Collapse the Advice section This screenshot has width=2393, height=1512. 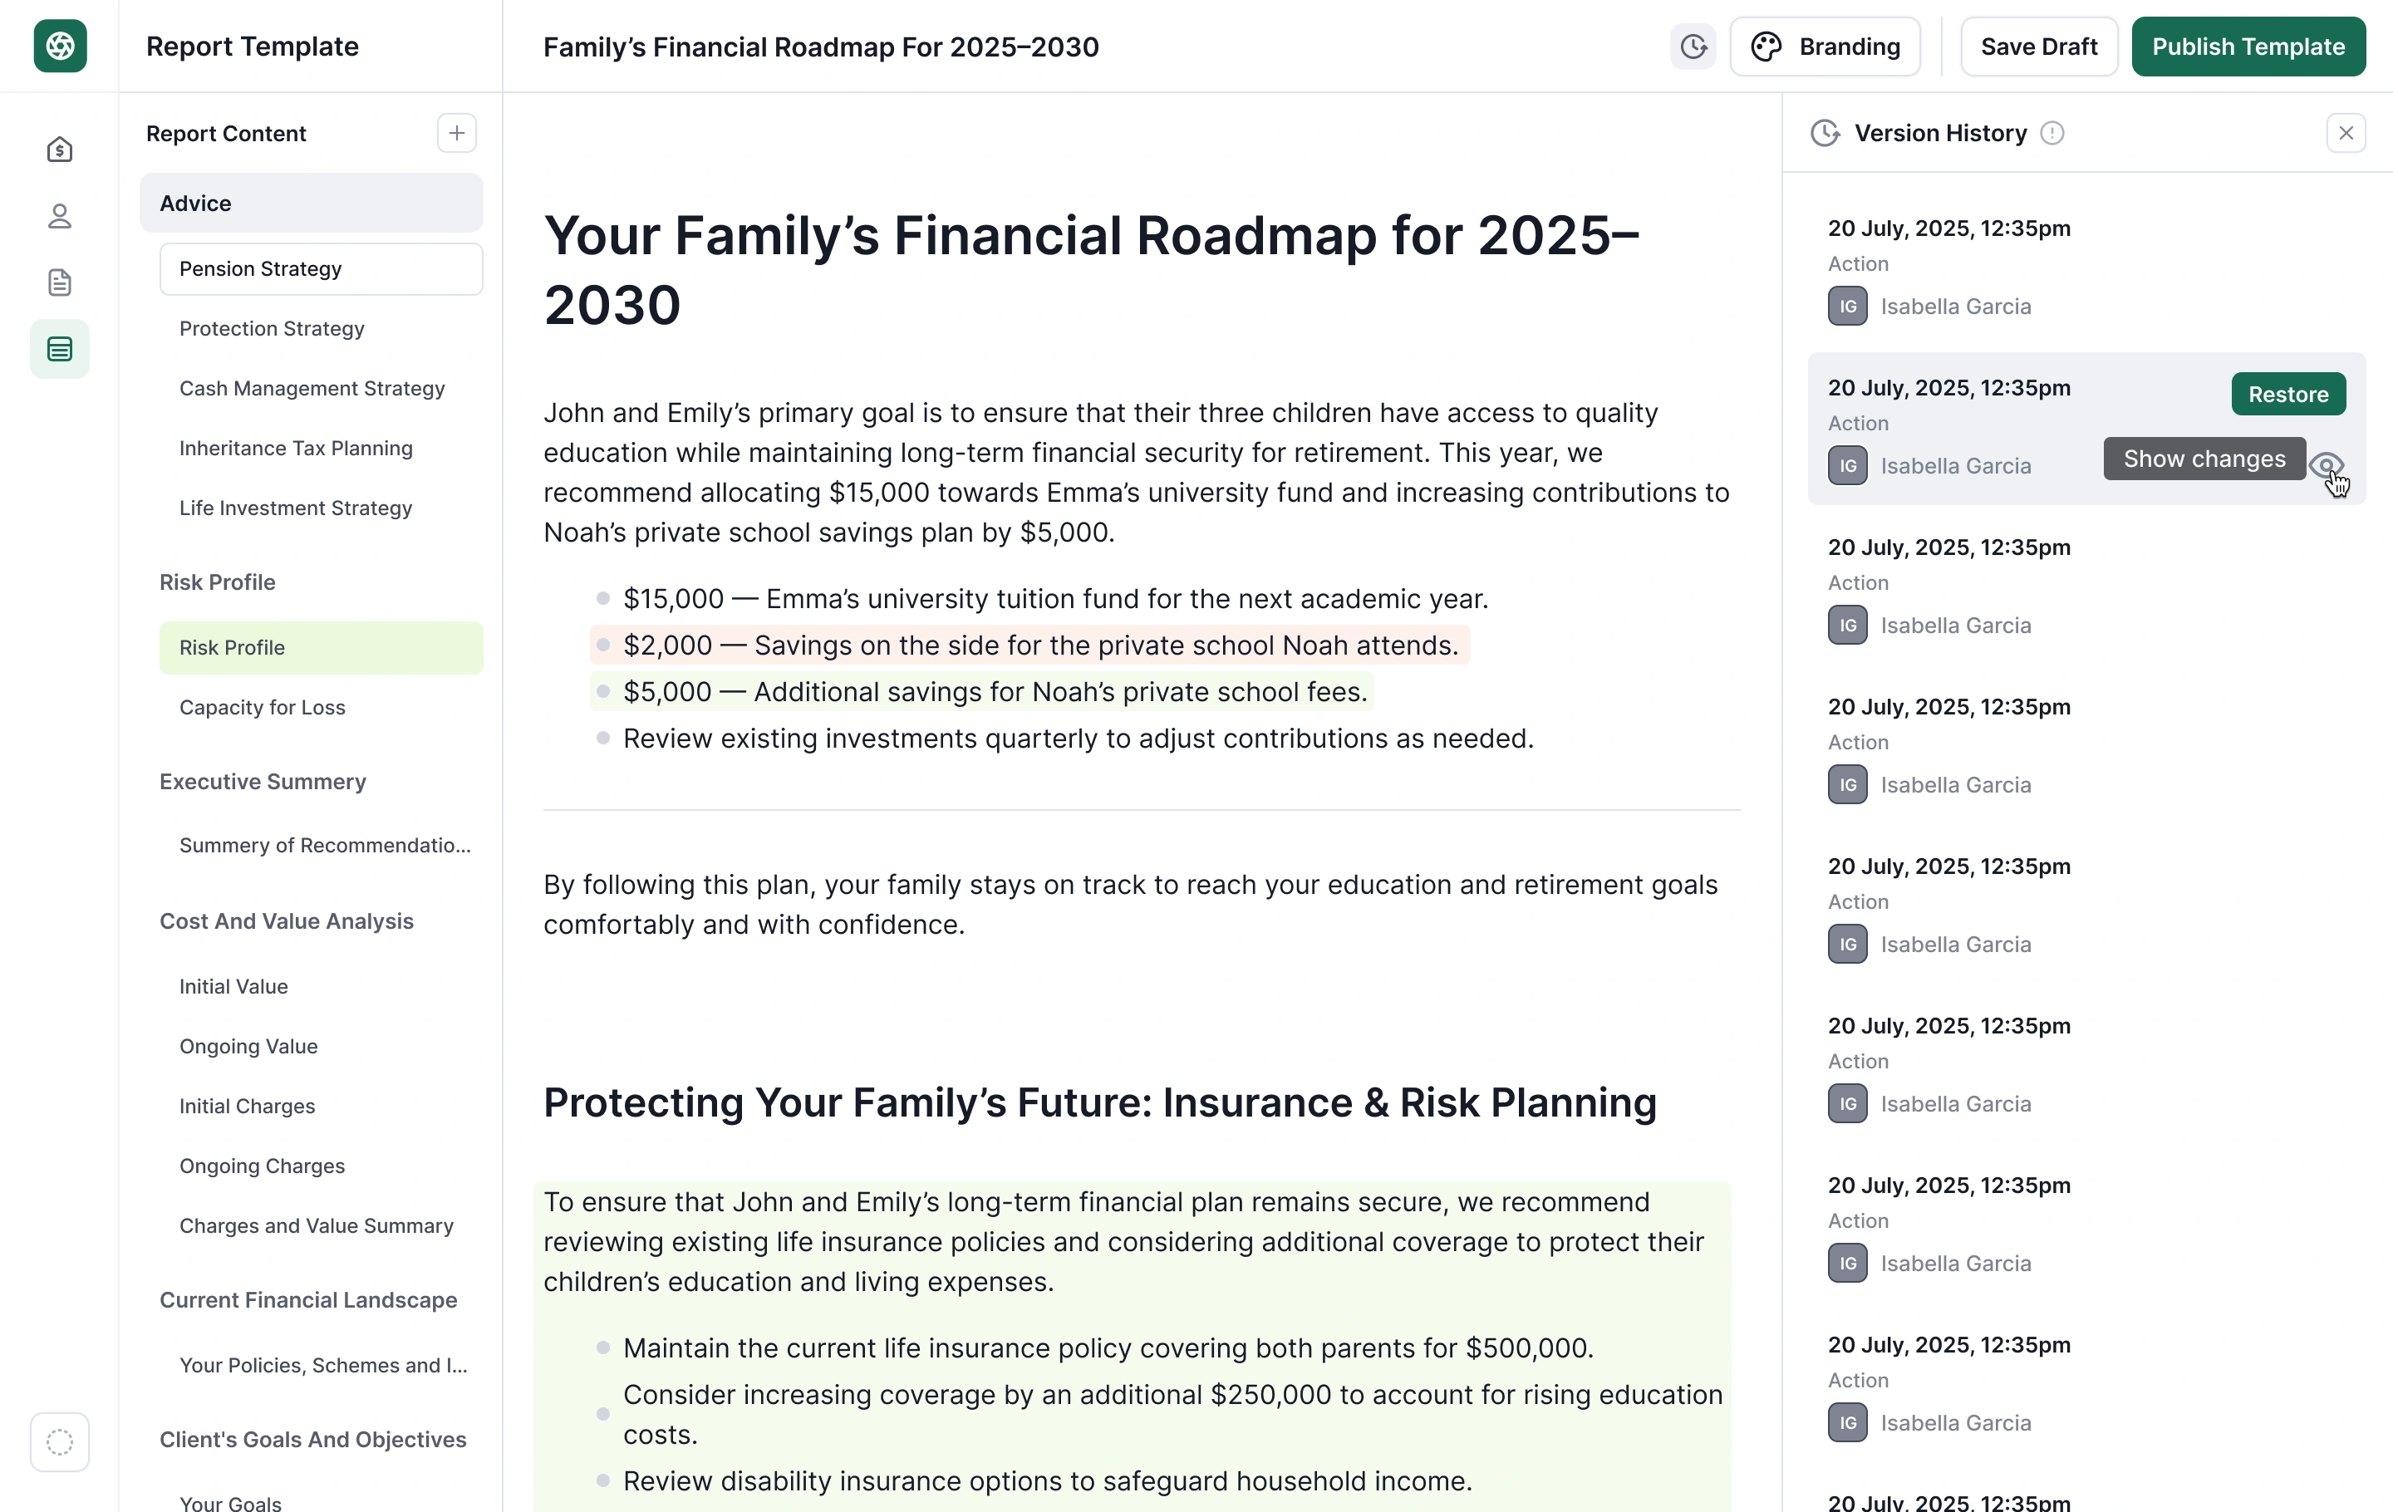click(311, 203)
